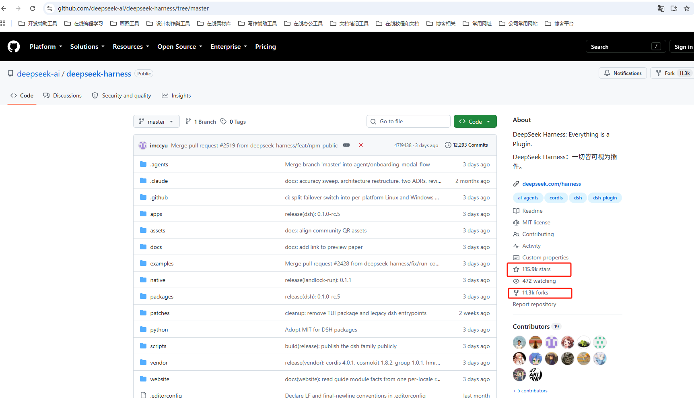Screen dimensions: 694x398
Task: Select the cordis topic tag
Action: click(x=556, y=198)
